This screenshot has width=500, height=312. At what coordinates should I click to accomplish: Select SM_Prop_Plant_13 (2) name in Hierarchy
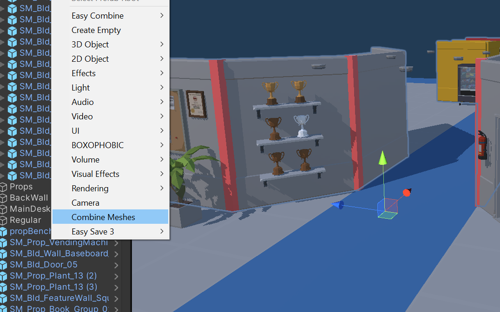tap(53, 276)
